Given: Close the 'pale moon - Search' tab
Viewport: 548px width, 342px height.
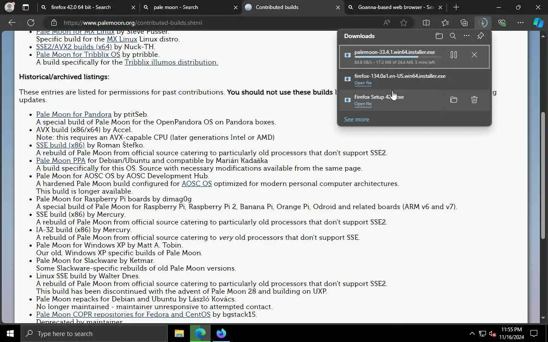Looking at the screenshot, I should tap(235, 7).
